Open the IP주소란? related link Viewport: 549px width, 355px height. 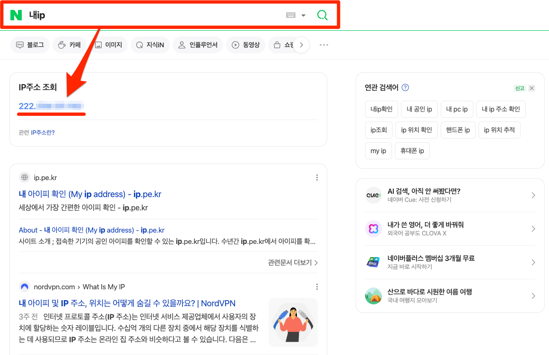(43, 132)
